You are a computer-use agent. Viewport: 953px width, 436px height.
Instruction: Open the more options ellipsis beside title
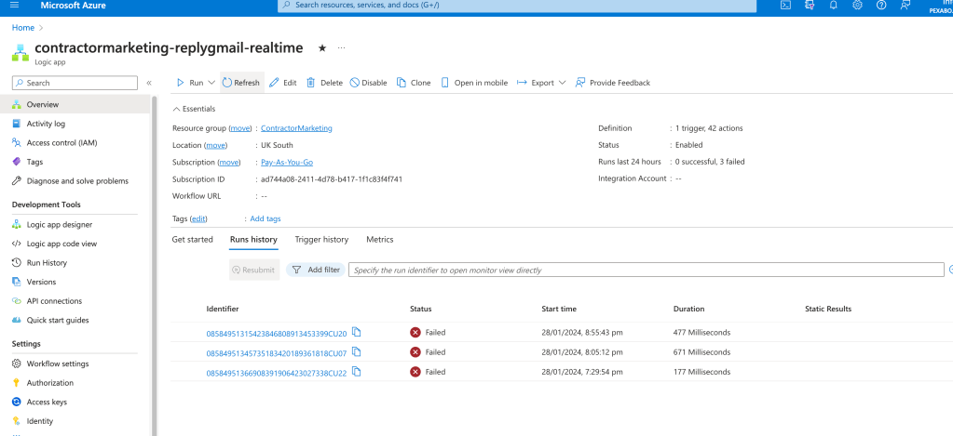342,48
